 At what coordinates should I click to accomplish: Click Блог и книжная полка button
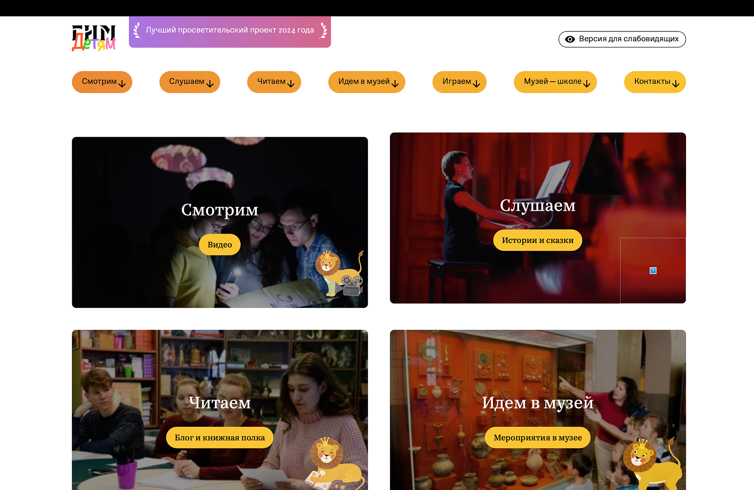(220, 438)
